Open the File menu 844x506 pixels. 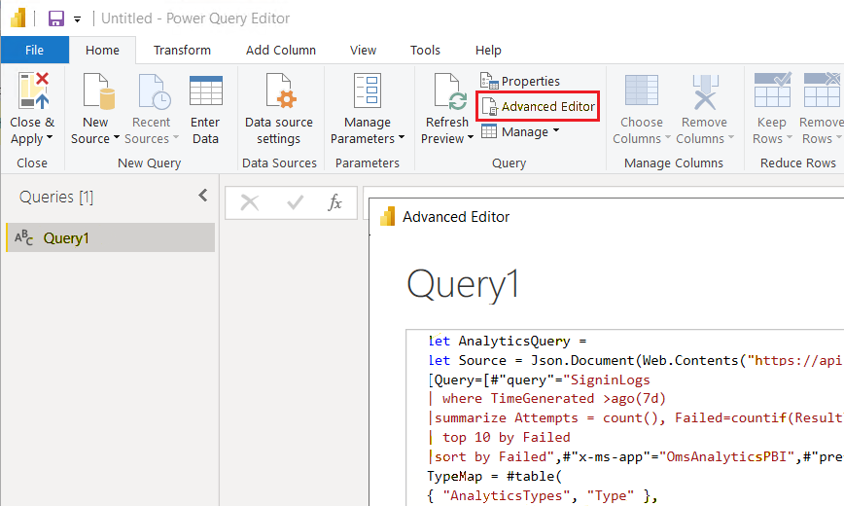(x=34, y=50)
